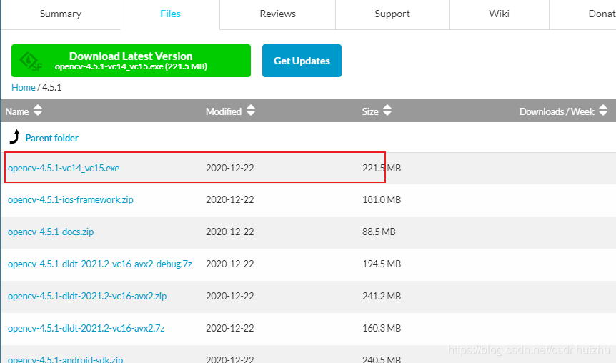Sort files by the Modified column arrows
The image size is (616, 363).
[251, 110]
